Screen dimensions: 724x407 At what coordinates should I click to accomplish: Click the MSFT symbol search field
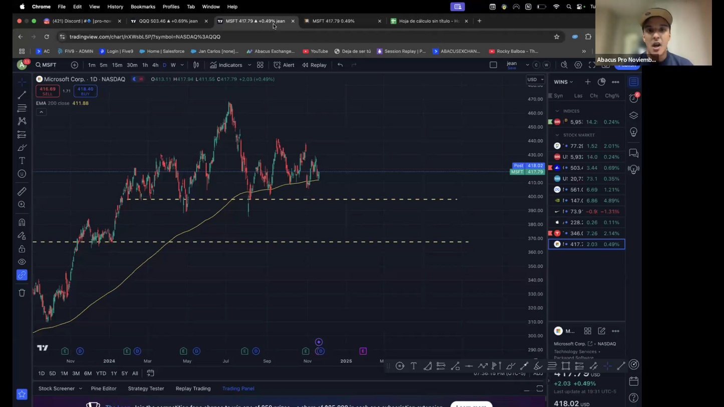49,65
